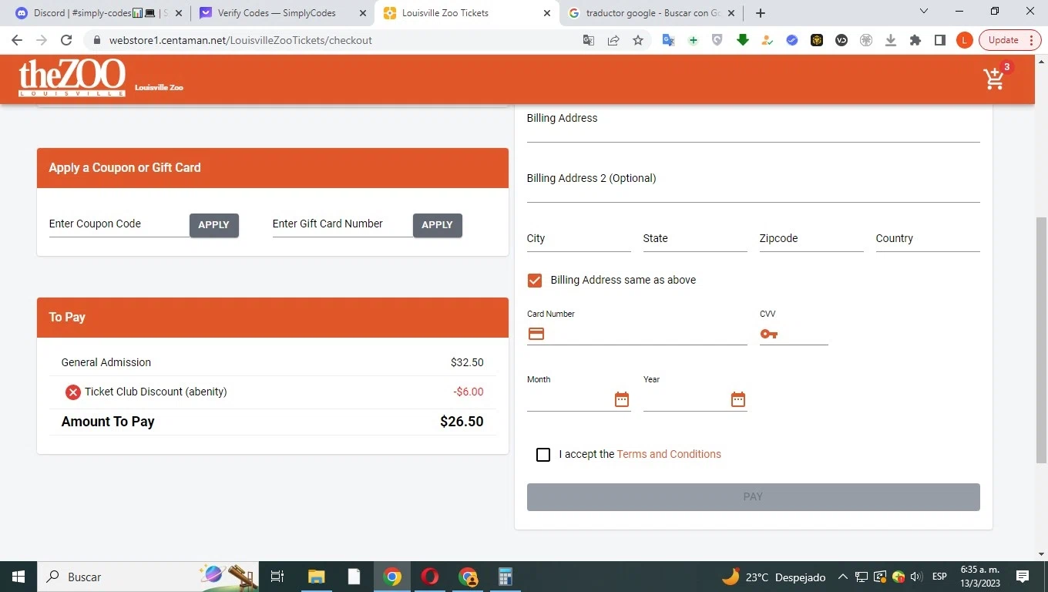Open the shopping cart with 3 items
The width and height of the screenshot is (1048, 592).
(995, 78)
